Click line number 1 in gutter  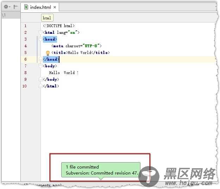pos(25,26)
